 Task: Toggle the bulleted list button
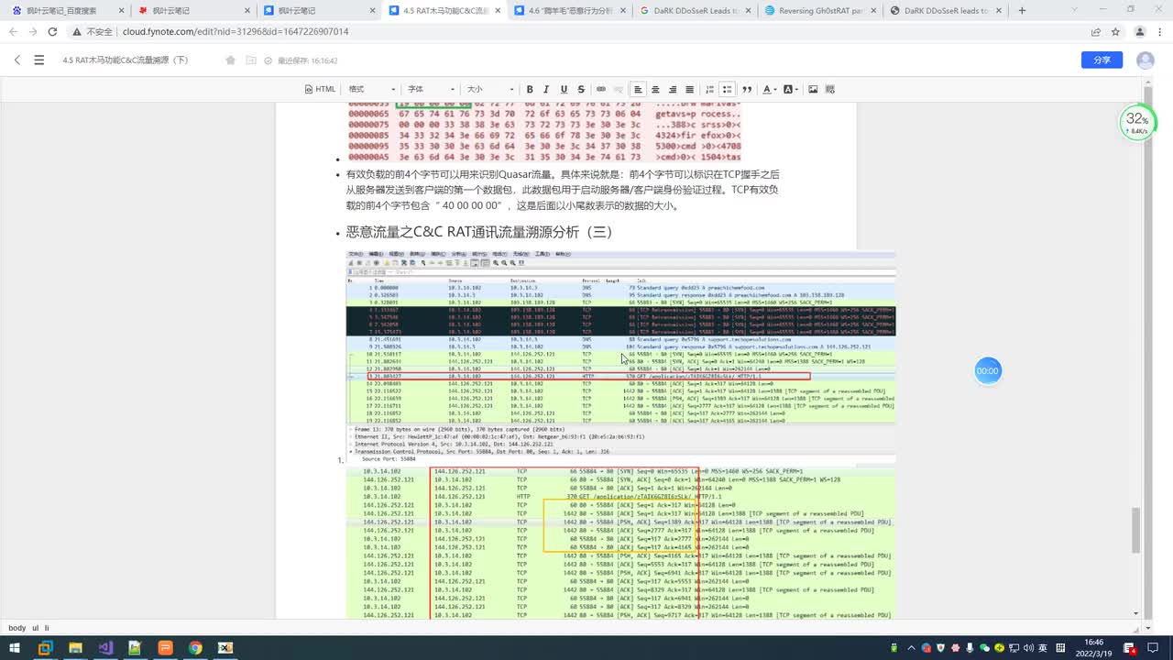click(727, 89)
